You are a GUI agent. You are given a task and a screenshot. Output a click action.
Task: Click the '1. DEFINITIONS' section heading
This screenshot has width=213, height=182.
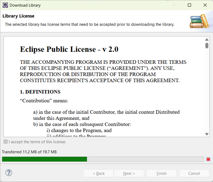coord(40,92)
